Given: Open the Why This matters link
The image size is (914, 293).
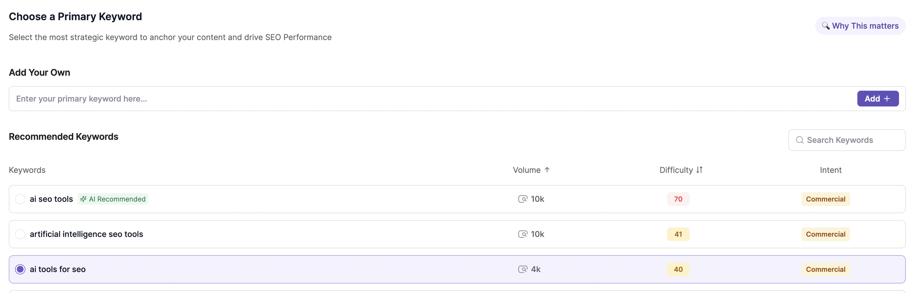Looking at the screenshot, I should coord(865,26).
